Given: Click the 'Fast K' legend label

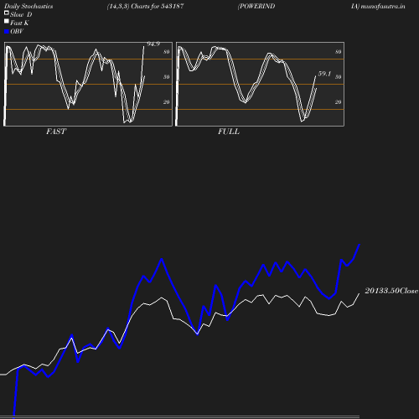Looking at the screenshot, I should coord(19,23).
